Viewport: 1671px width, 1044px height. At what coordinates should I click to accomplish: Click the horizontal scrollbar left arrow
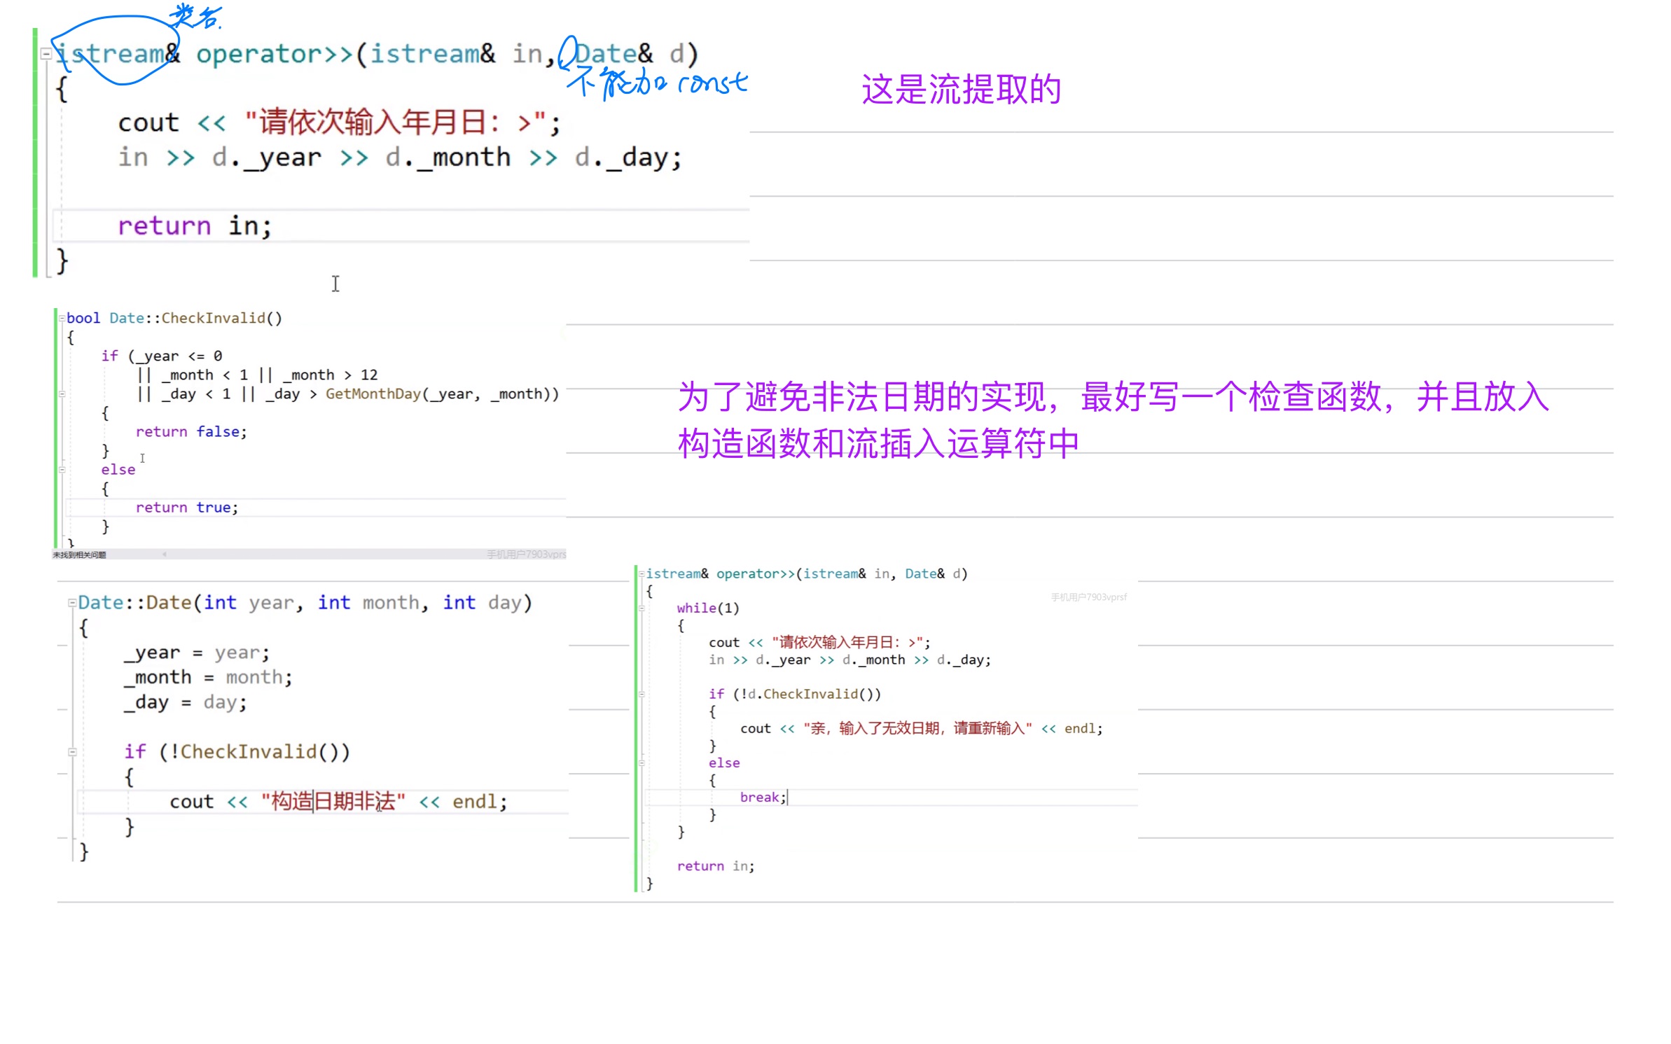point(165,555)
